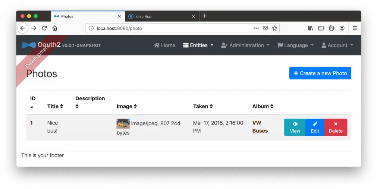This screenshot has height=189, width=377.
Task: Expand the Account dropdown
Action: point(337,45)
